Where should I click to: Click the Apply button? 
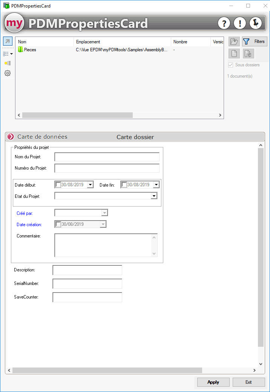pyautogui.click(x=213, y=382)
